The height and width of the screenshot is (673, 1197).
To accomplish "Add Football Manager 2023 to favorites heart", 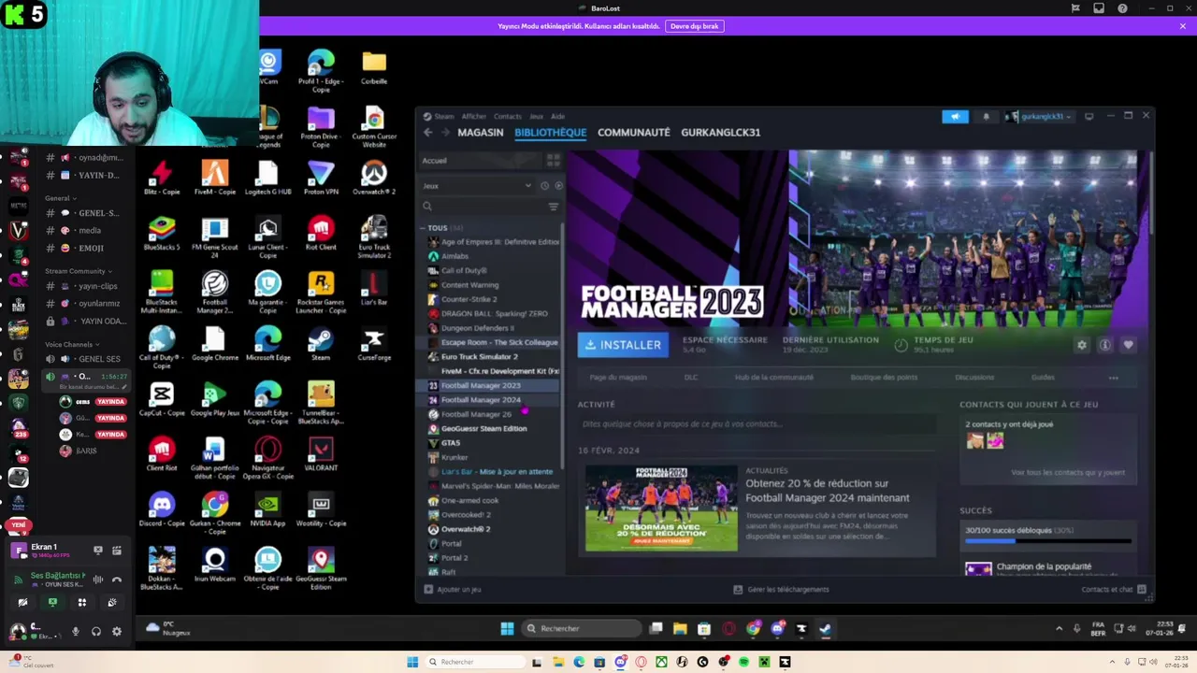I will (1128, 345).
